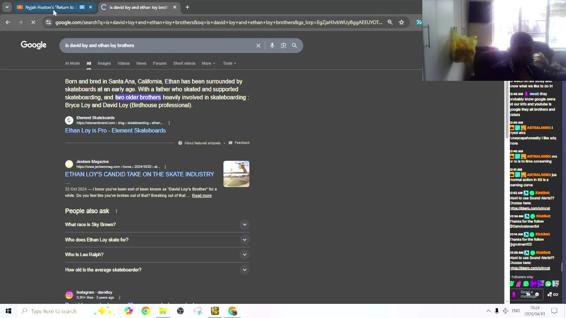Expand How old is average skateboarder
The width and height of the screenshot is (566, 318).
click(157, 269)
